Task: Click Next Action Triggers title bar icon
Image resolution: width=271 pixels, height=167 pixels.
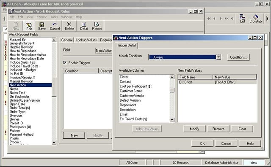Action: tap(116, 38)
